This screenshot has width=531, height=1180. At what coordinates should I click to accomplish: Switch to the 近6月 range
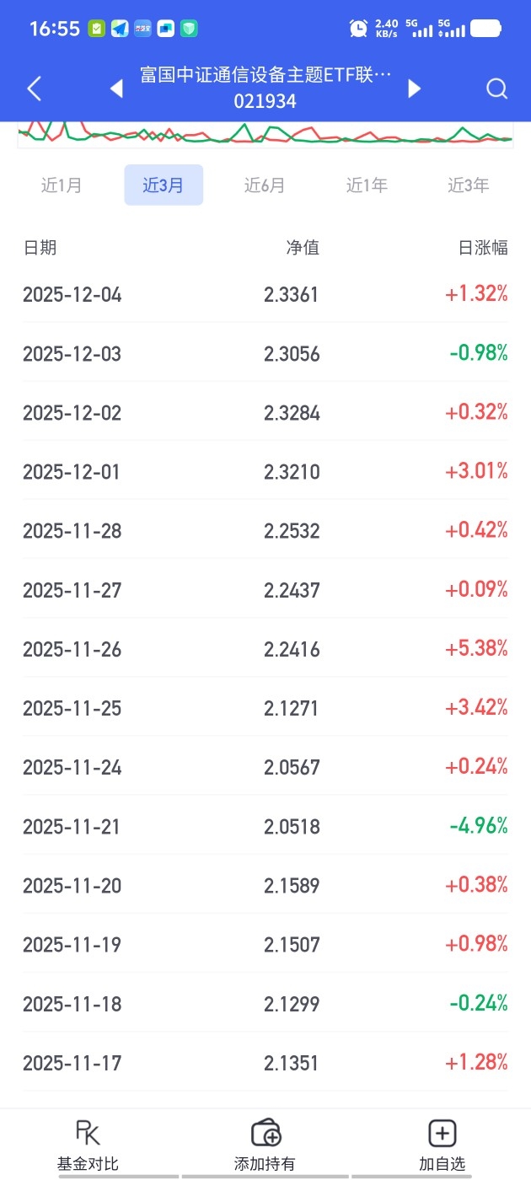coord(265,185)
